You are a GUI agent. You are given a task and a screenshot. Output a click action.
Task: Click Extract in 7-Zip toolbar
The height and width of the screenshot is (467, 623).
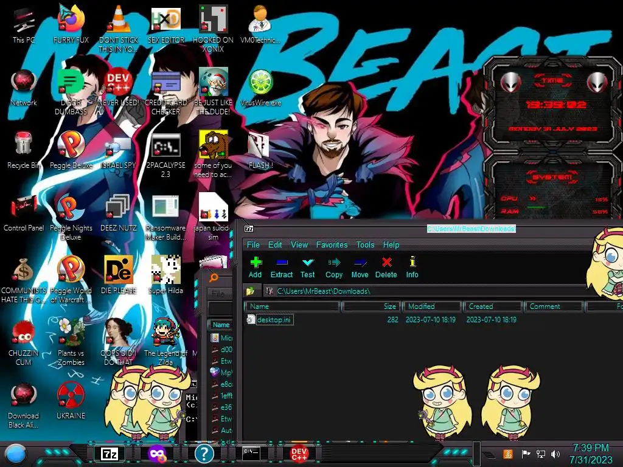click(282, 268)
